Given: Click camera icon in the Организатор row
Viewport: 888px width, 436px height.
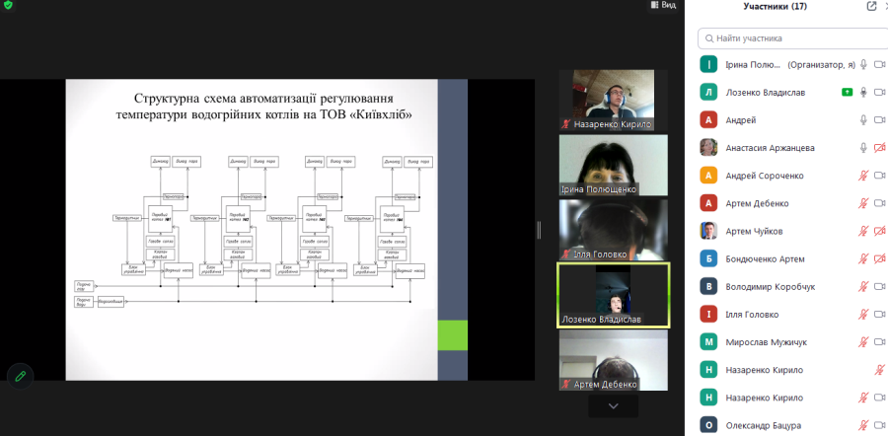Looking at the screenshot, I should 879,64.
